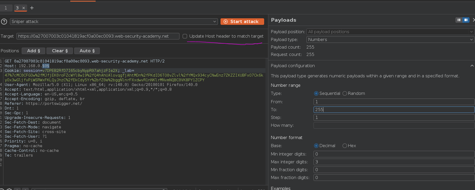
Task: Close Intruder tab 3 with its x
Action: point(24,8)
